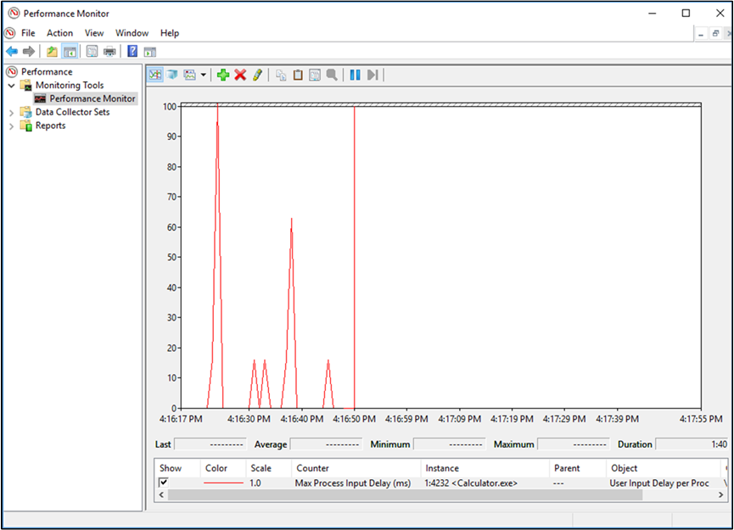Add a new counter with the green plus icon
This screenshot has width=734, height=530.
tap(222, 75)
